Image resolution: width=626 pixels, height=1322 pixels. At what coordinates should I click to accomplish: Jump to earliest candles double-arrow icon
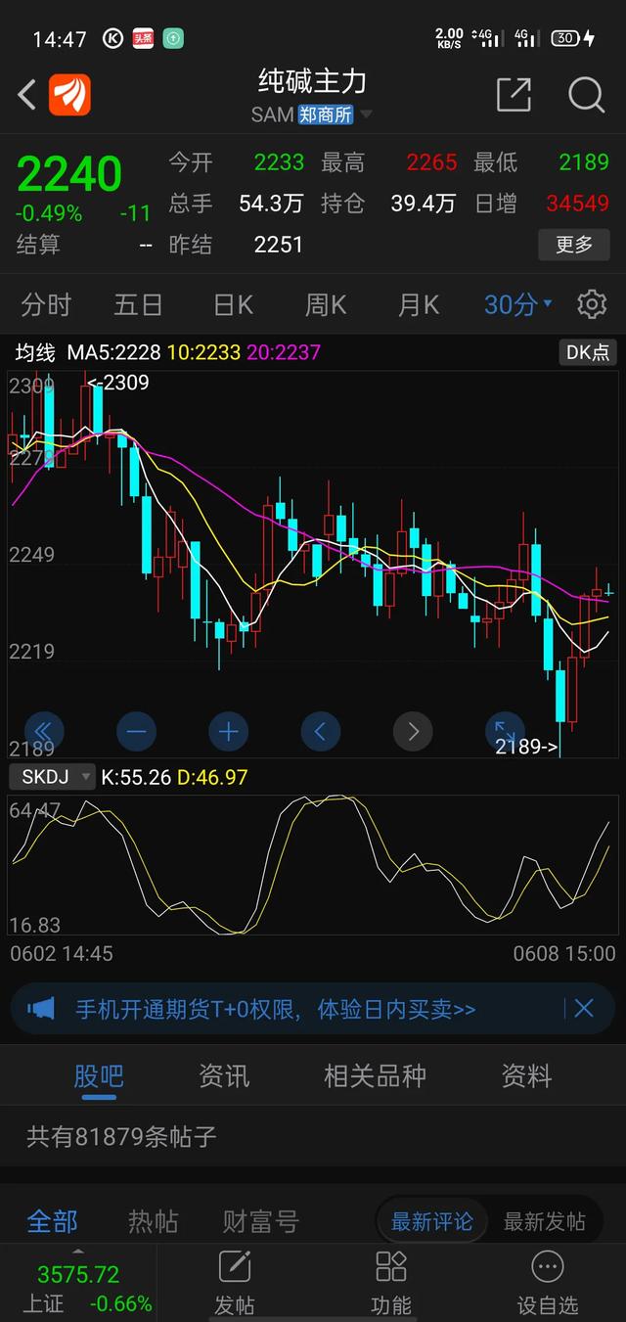pyautogui.click(x=44, y=731)
